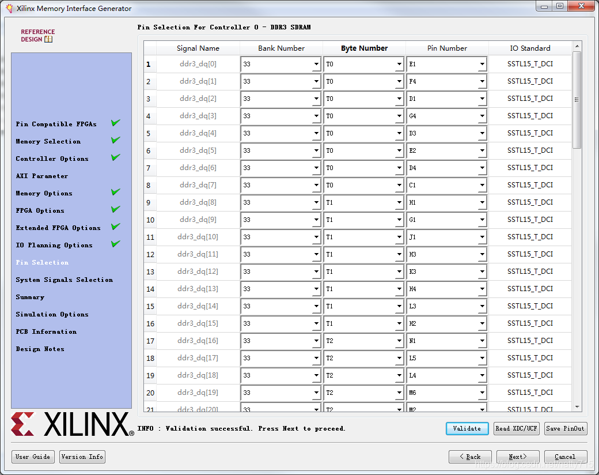Click Signal Name column header
This screenshot has height=475, width=599.
pyautogui.click(x=198, y=48)
